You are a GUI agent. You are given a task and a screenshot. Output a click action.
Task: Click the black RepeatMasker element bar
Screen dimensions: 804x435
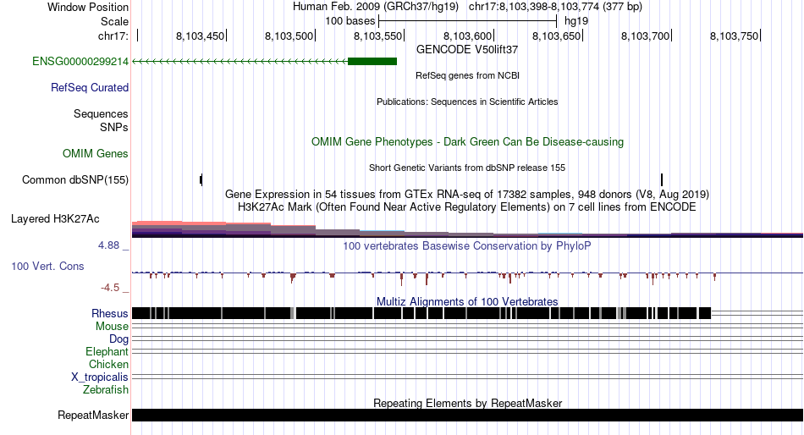467,415
